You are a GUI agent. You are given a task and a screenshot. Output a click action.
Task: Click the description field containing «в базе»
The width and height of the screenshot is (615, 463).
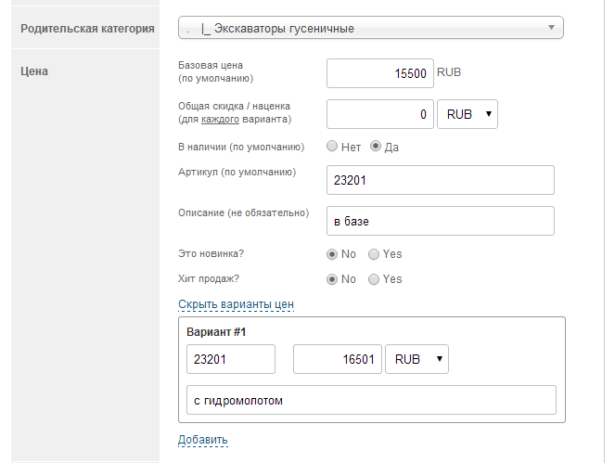pos(441,221)
